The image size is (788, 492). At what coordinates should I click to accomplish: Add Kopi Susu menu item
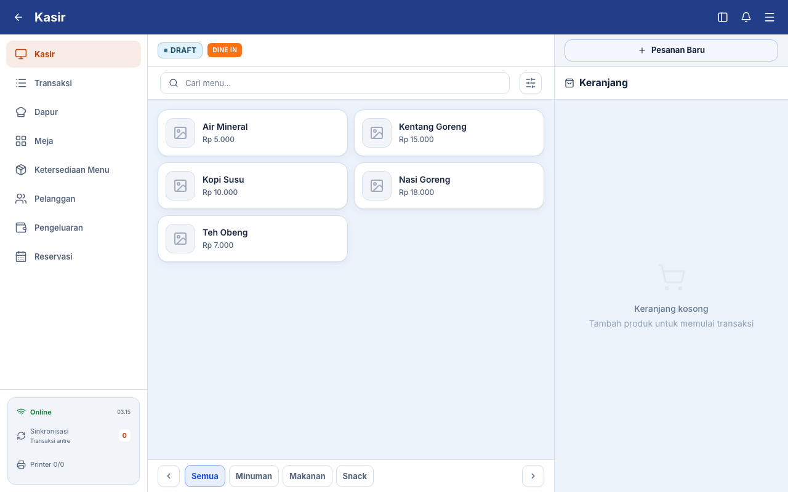pyautogui.click(x=252, y=186)
